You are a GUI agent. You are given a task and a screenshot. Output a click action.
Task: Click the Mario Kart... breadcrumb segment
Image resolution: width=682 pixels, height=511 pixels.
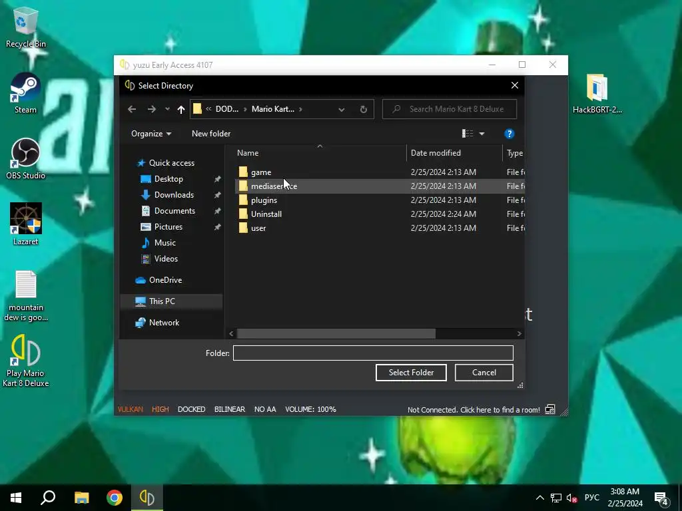pyautogui.click(x=272, y=109)
